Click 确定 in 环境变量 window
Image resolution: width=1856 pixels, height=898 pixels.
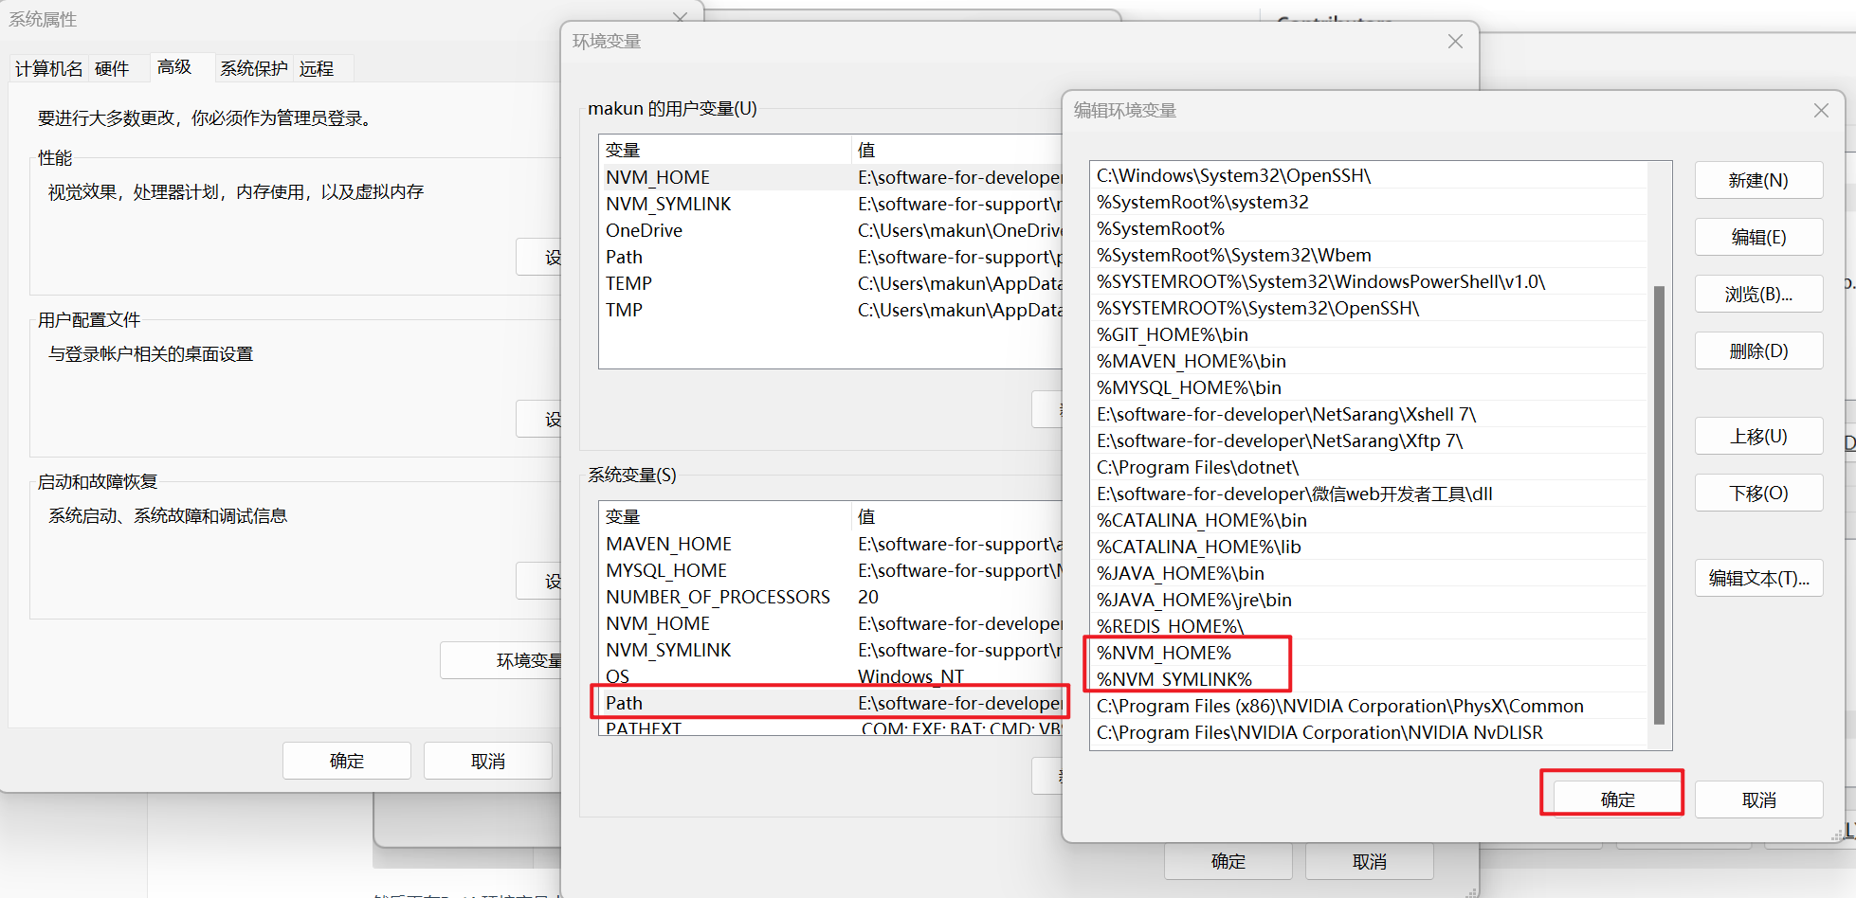click(x=1228, y=861)
